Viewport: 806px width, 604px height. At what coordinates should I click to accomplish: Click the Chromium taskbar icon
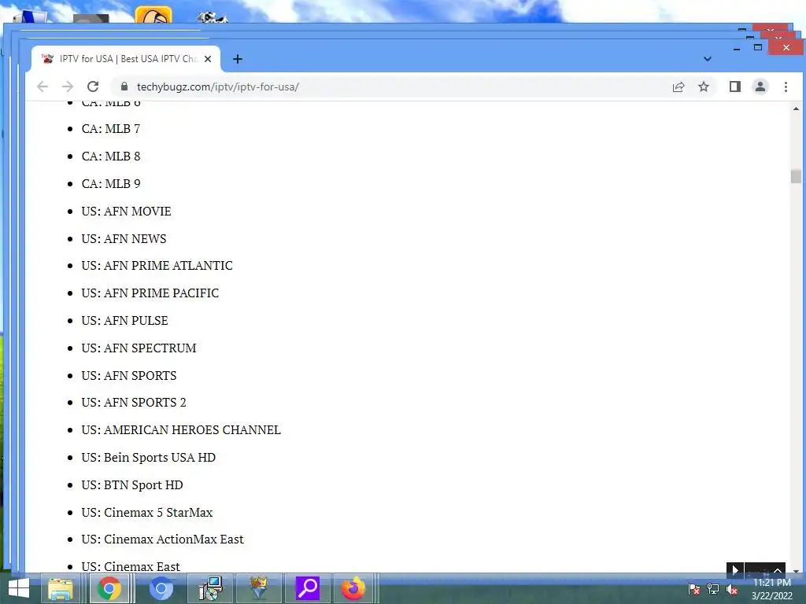[161, 588]
